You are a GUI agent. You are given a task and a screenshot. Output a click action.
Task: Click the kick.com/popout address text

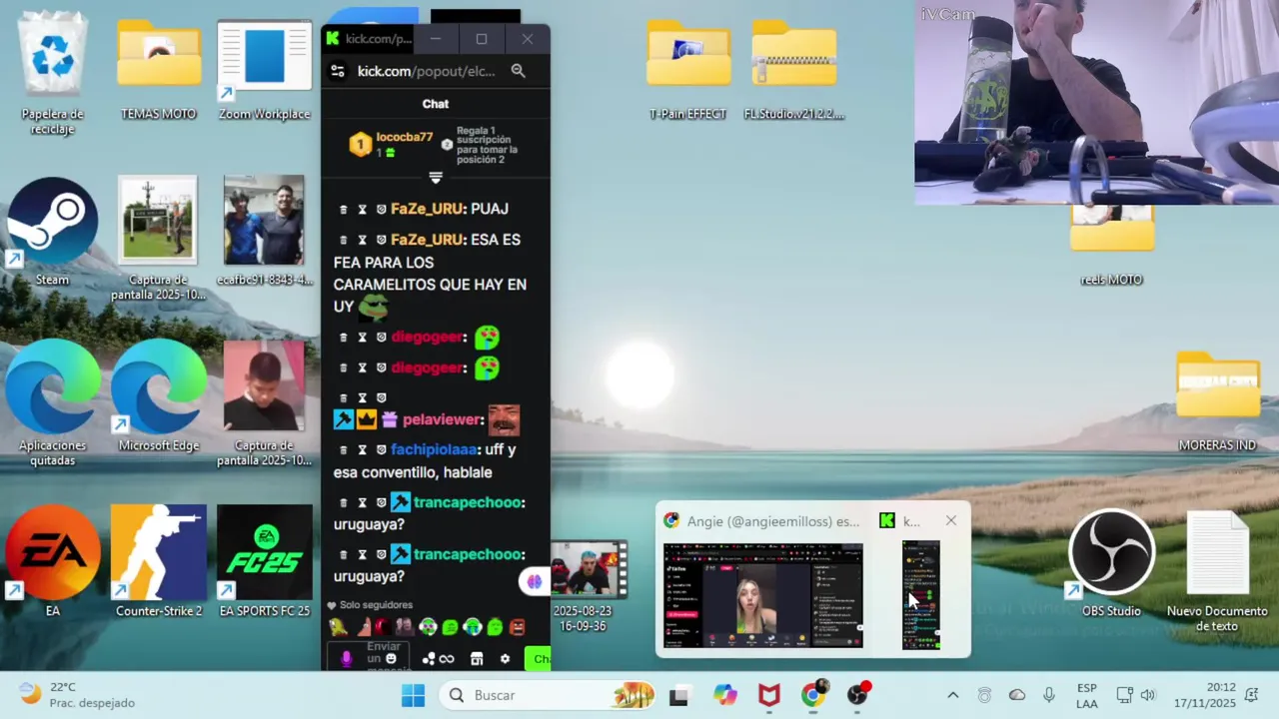pos(427,71)
